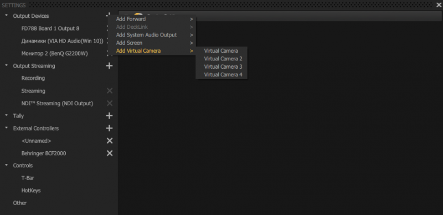443x215 pixels.
Task: Select the Output Streaming heading
Action: click(x=34, y=66)
